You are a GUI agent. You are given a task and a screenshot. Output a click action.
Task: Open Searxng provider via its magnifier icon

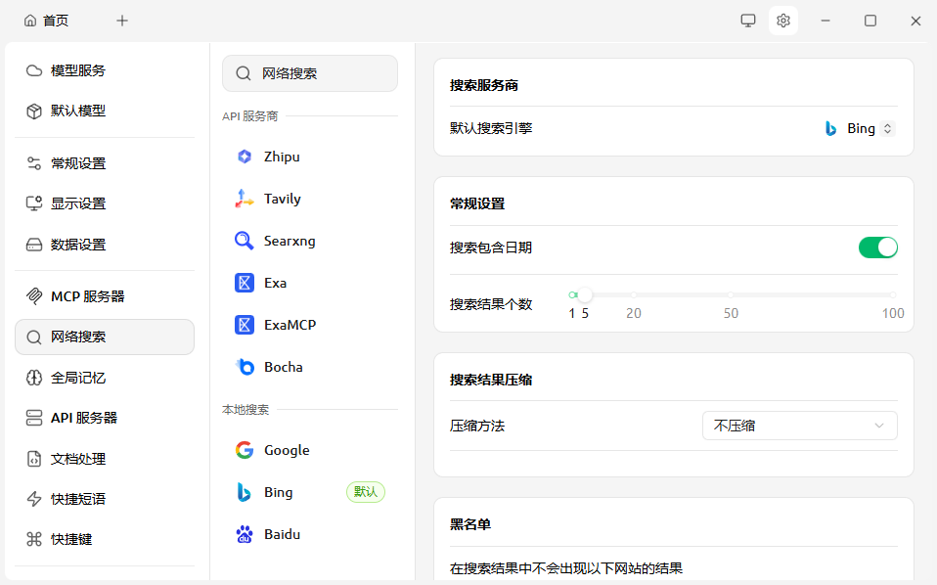[x=245, y=241]
